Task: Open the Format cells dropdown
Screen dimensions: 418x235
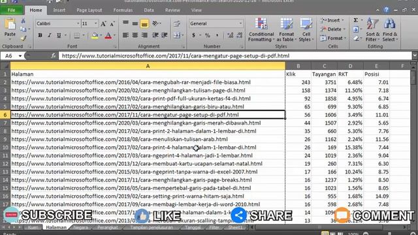Action: pos(333,39)
